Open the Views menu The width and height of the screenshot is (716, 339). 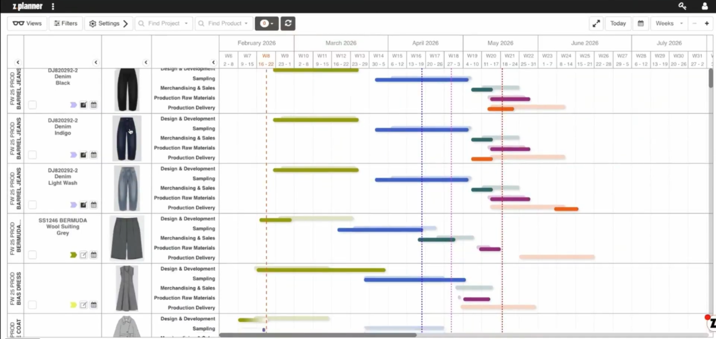[x=27, y=23]
